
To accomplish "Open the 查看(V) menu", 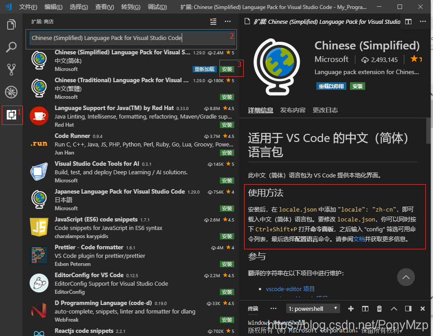I will tap(105, 7).
